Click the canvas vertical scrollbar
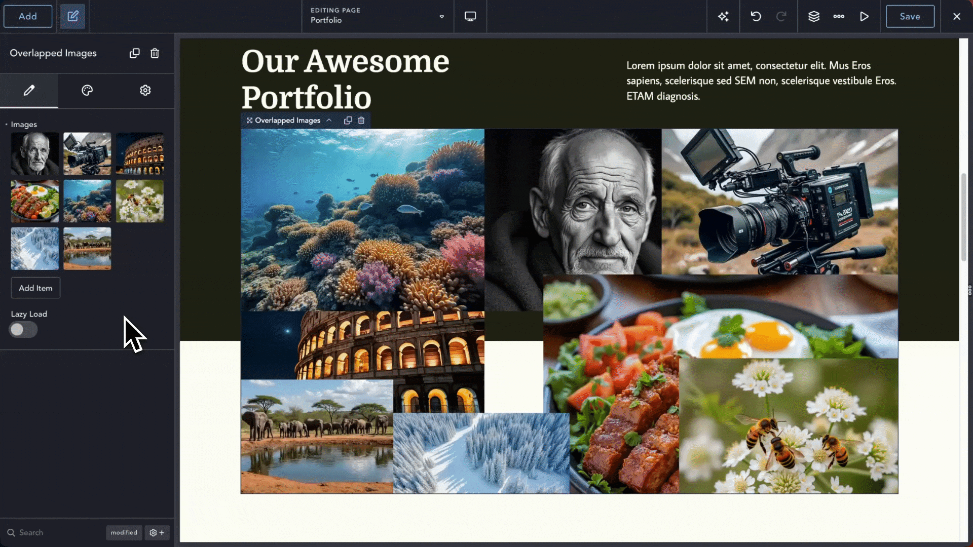This screenshot has height=547, width=973. (964, 218)
